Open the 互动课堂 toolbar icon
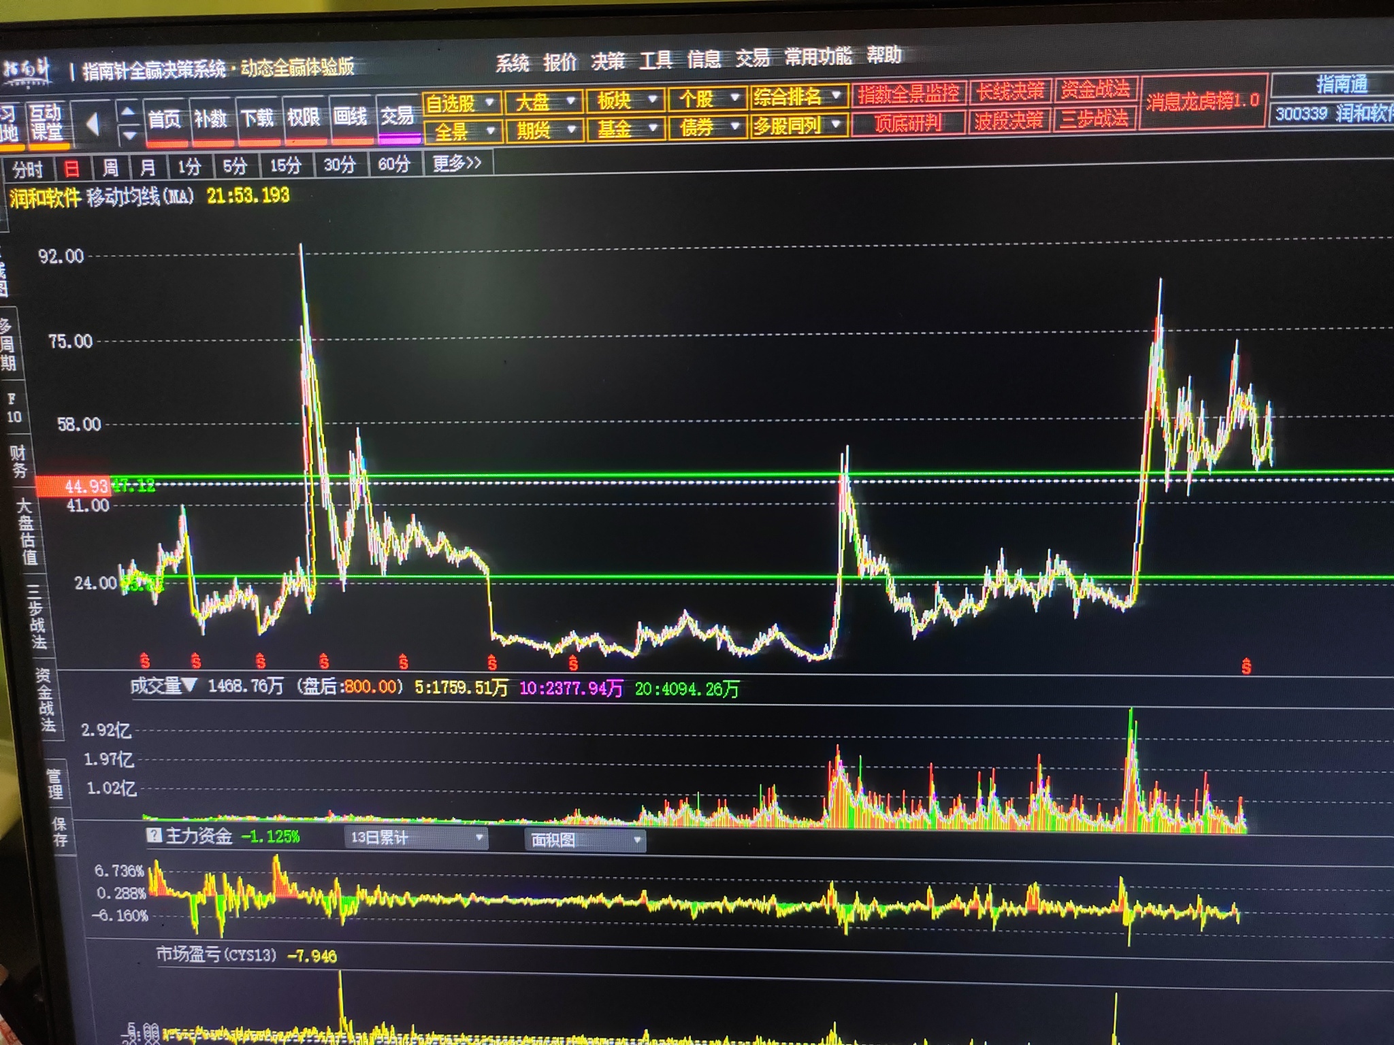The width and height of the screenshot is (1394, 1045). pyautogui.click(x=46, y=123)
